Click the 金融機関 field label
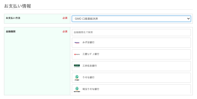Viewport: 197px width, 99px height. point(11,32)
